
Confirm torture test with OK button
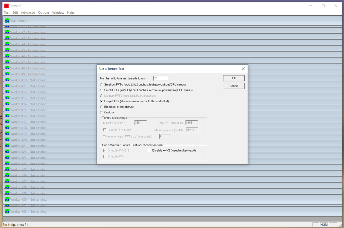[234, 78]
